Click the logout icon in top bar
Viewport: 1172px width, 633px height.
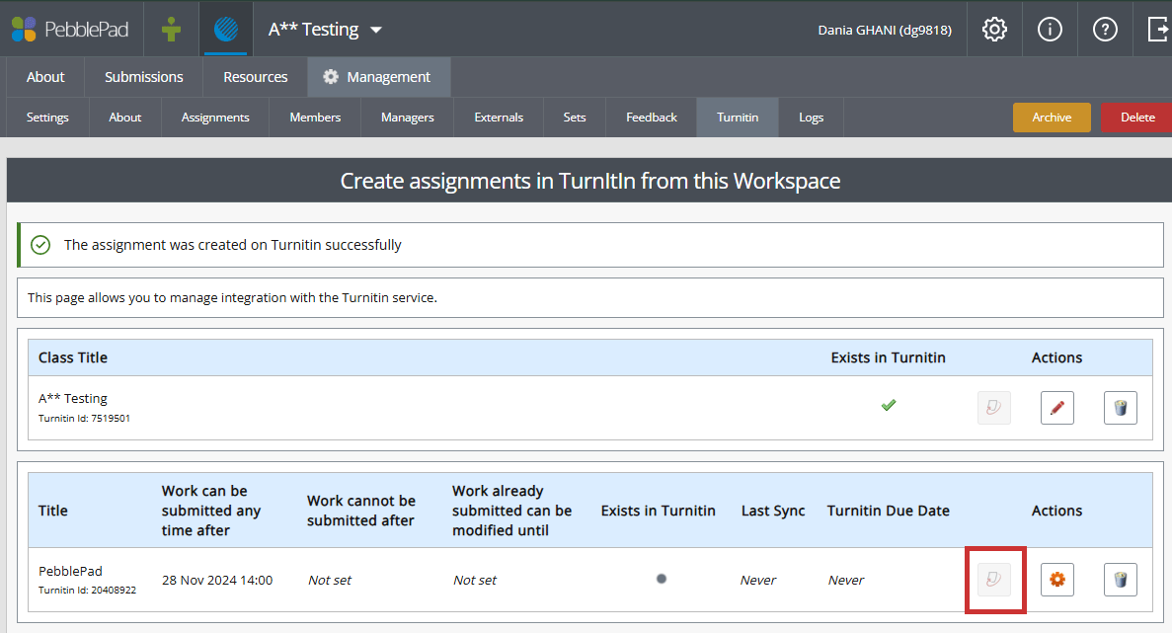(1158, 30)
